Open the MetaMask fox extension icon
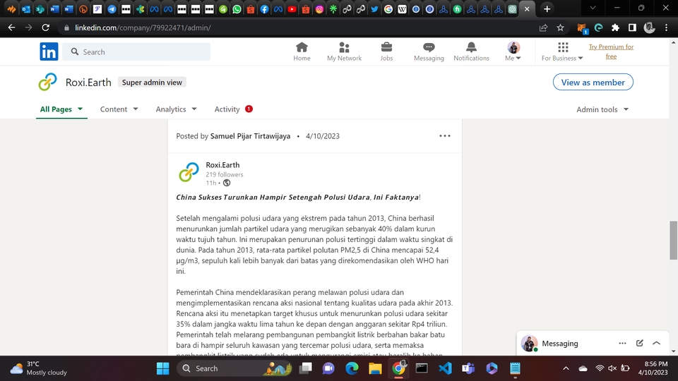This screenshot has height=381, width=678. coord(582,28)
